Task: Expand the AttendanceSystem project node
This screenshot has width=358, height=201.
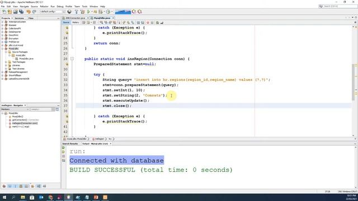Action: [2, 22]
